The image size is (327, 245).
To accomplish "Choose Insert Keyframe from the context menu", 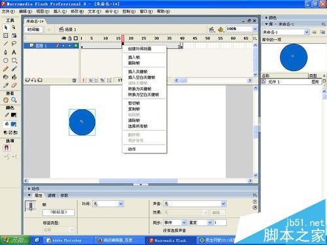I will [138, 72].
